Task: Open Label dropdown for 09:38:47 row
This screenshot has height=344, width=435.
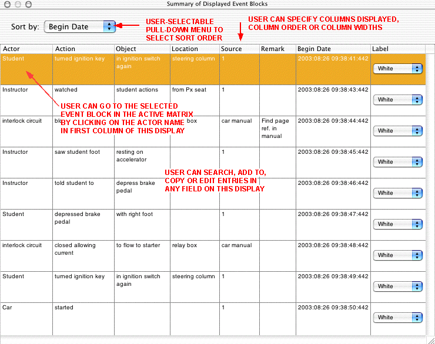Action: [398, 224]
